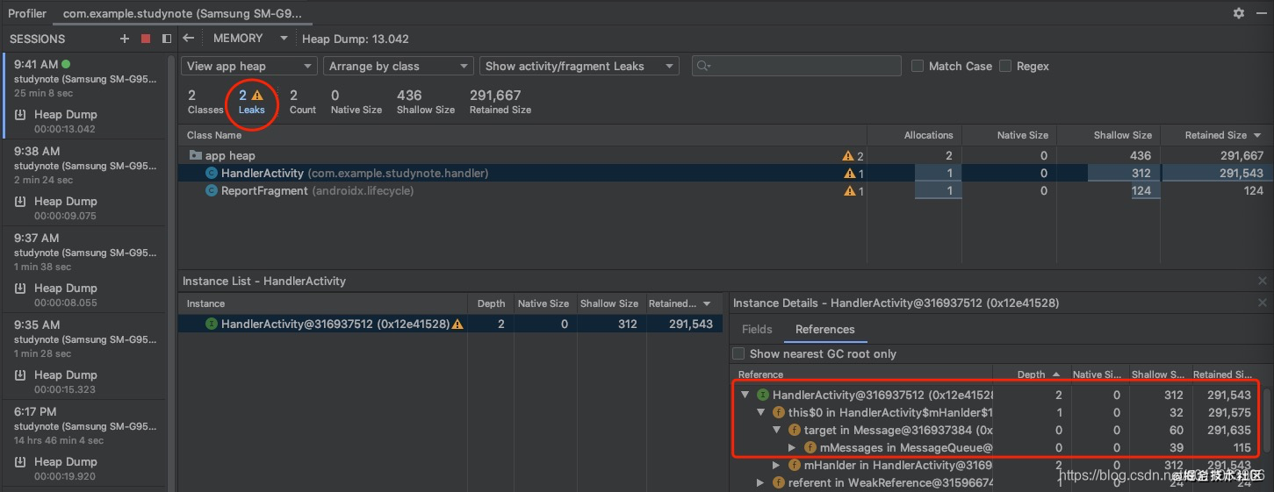
Task: Select the References tab
Action: point(824,329)
